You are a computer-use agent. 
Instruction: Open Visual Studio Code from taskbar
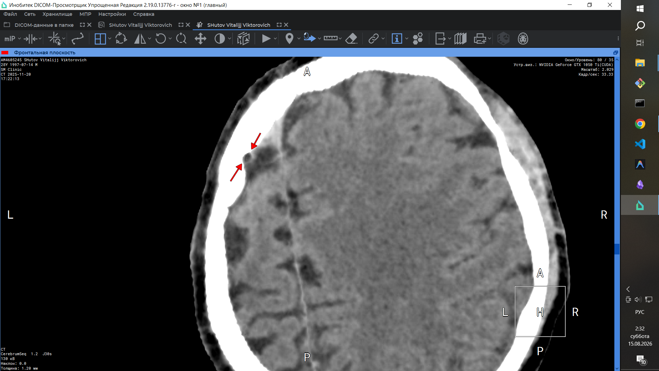640,144
